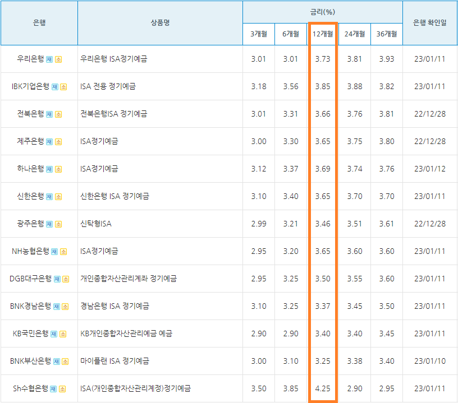Screen dimensions: 458x403
Task: Click the 소 badge beside 하나은행
Action: pyautogui.click(x=58, y=169)
